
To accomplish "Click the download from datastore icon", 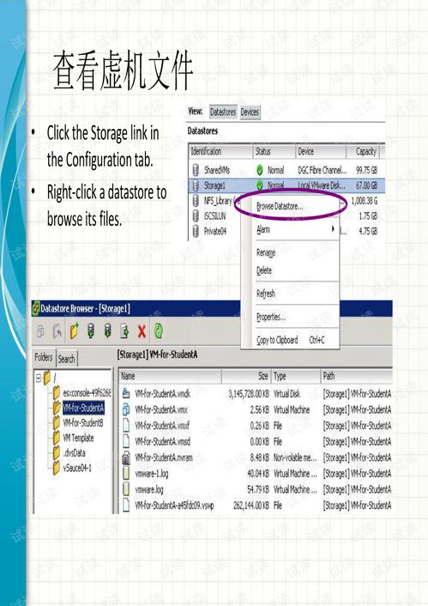I will [x=108, y=331].
